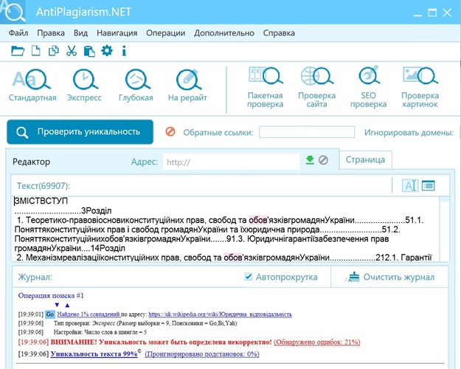
Task: Click the Тип проверки: Экспресс journal line
Action: pos(145,323)
